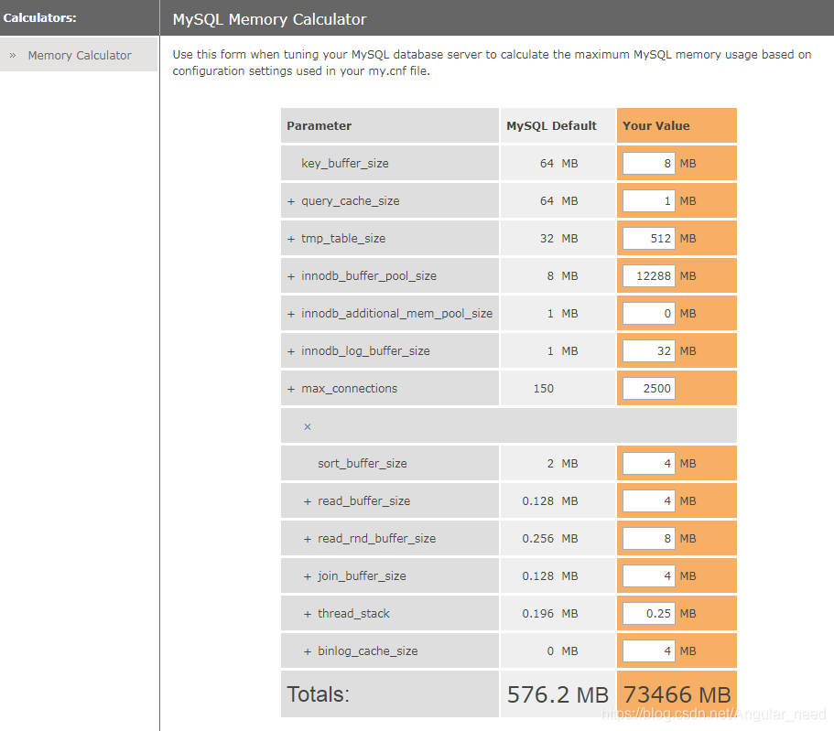Click the query_cache_size parameter label
834x731 pixels.
pyautogui.click(x=350, y=201)
